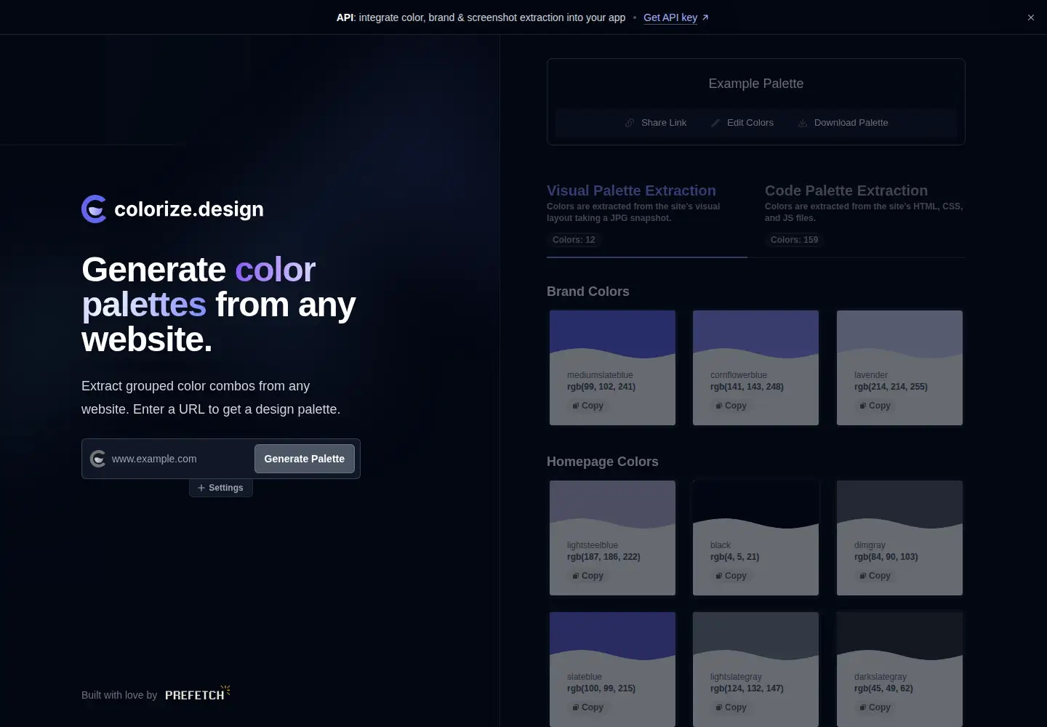Click the Colors: 12 count badge
1047x727 pixels.
574,240
